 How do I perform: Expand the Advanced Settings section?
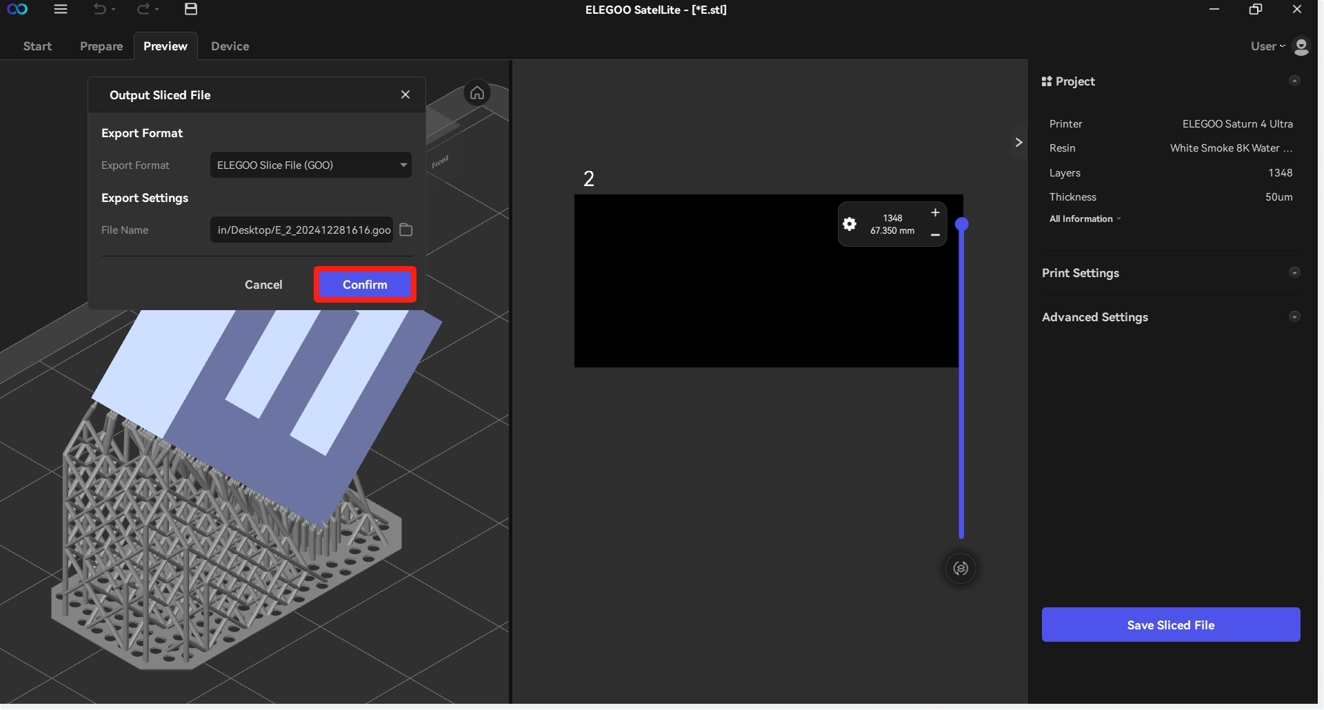1294,317
